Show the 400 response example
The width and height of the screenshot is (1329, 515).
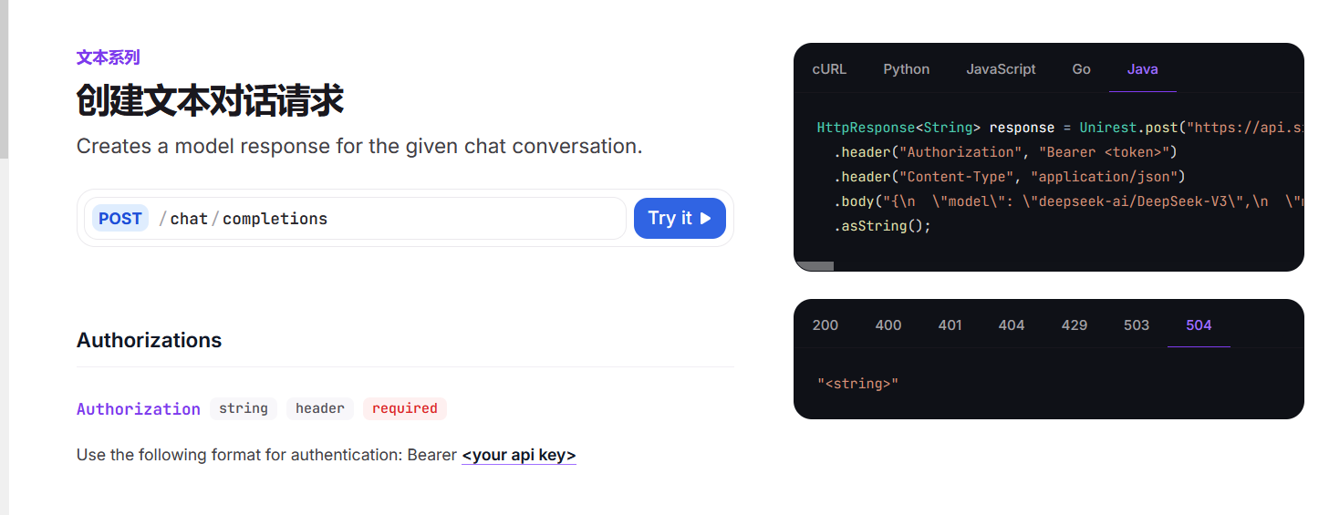pyautogui.click(x=888, y=325)
